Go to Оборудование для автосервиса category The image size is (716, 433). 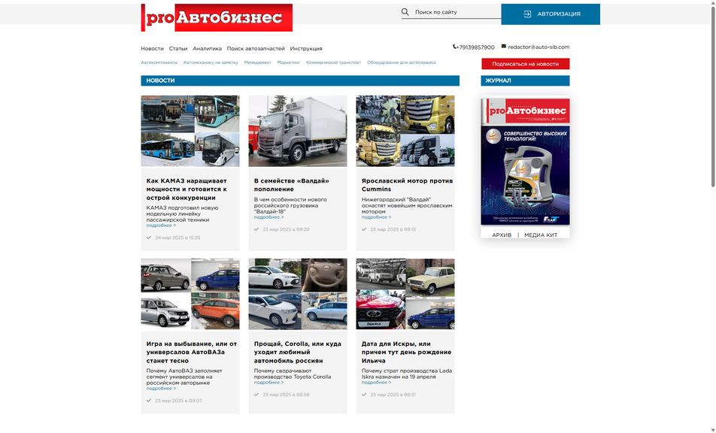(402, 62)
